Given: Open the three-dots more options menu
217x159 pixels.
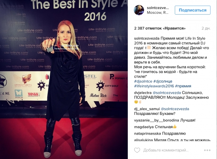Looking at the screenshot, I should point(207,150).
